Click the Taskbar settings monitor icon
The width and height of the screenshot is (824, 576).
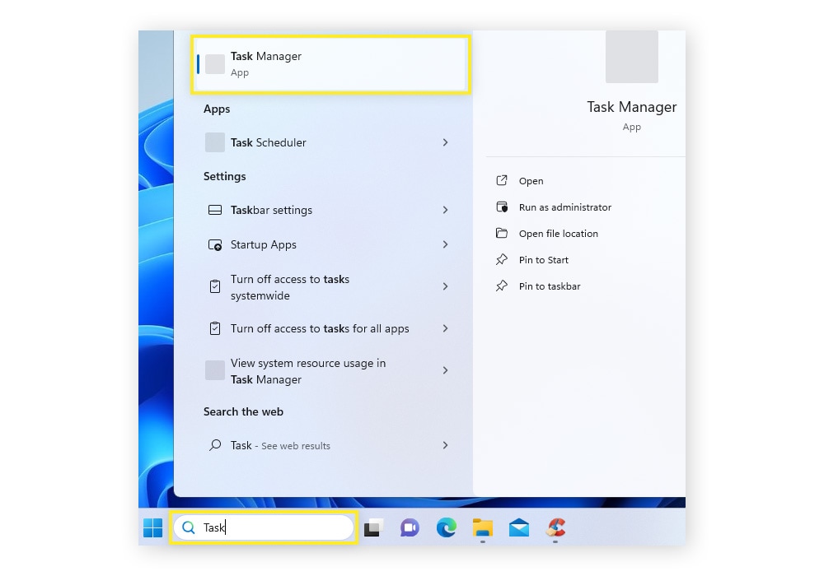pos(215,210)
